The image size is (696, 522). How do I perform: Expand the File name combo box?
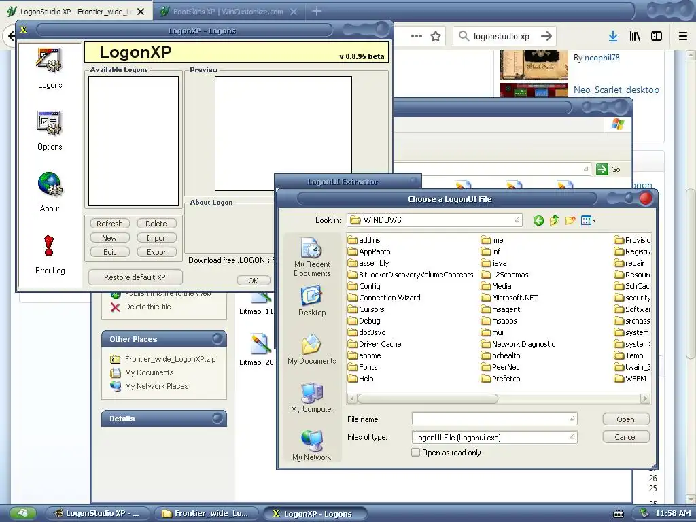tap(572, 419)
